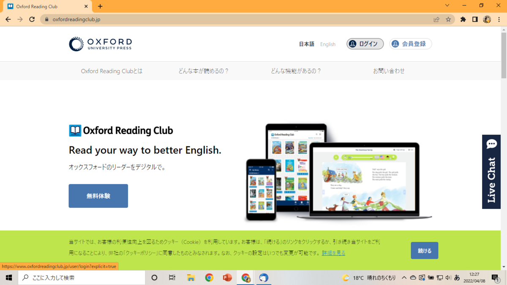The width and height of the screenshot is (507, 285).
Task: Open network status tray icon
Action: tap(440, 277)
